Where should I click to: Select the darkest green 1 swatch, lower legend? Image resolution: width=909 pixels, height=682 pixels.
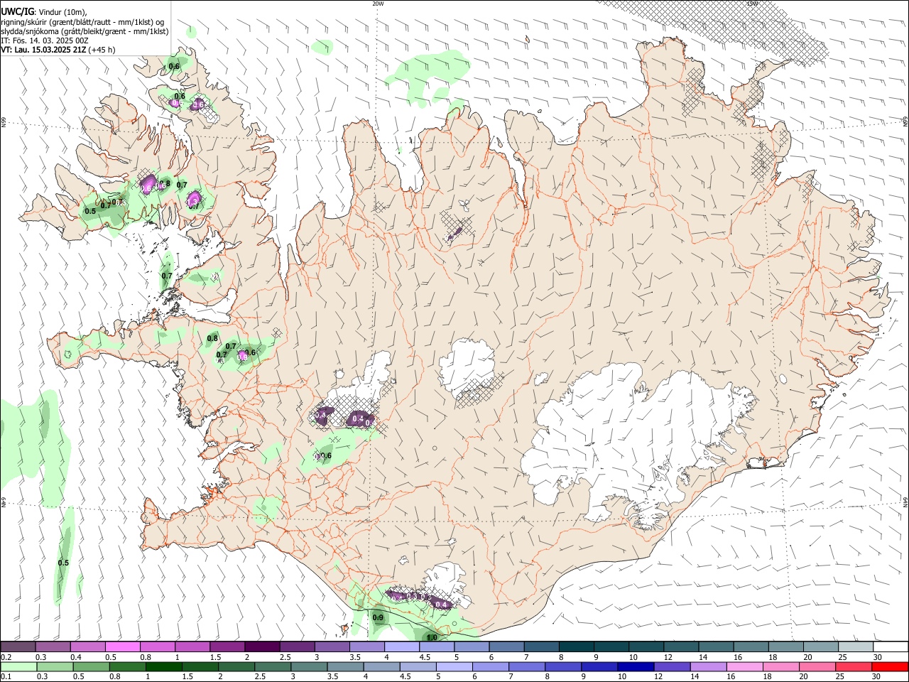tap(164, 666)
